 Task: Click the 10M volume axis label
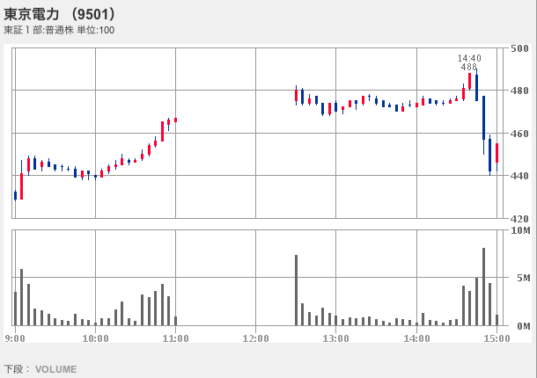[520, 230]
